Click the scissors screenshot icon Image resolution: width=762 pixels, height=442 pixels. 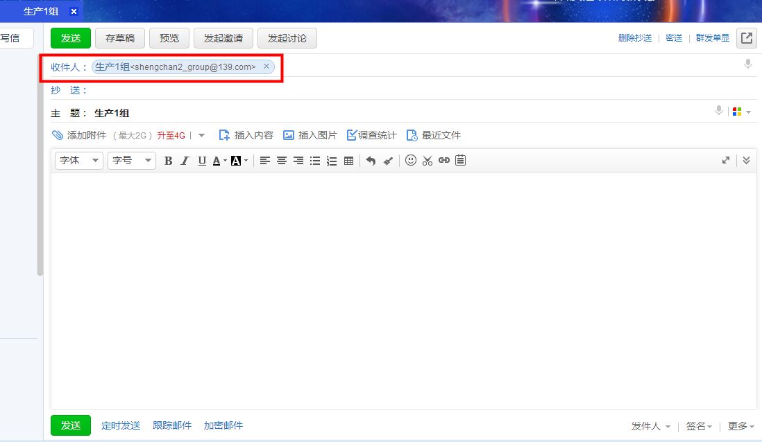[427, 161]
